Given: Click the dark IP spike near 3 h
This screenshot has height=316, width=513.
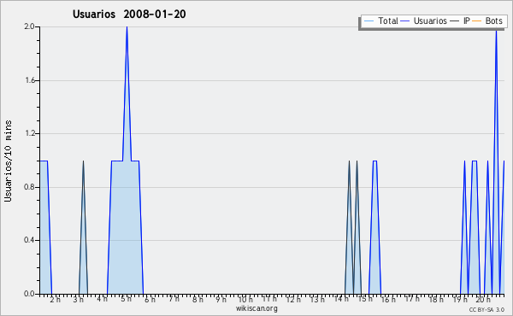Looking at the screenshot, I should (x=83, y=227).
